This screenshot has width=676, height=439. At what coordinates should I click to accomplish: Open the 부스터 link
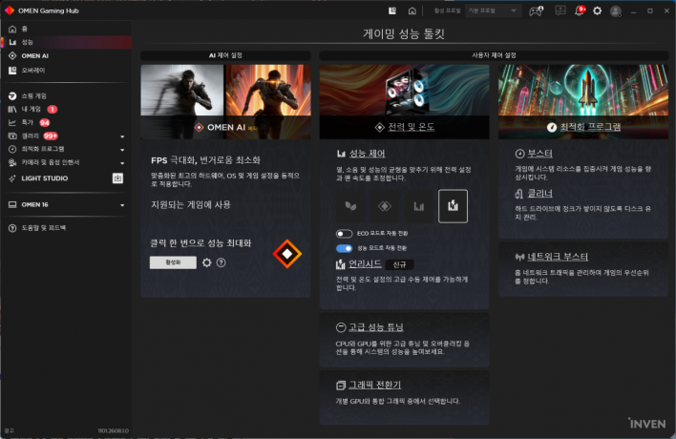click(539, 154)
